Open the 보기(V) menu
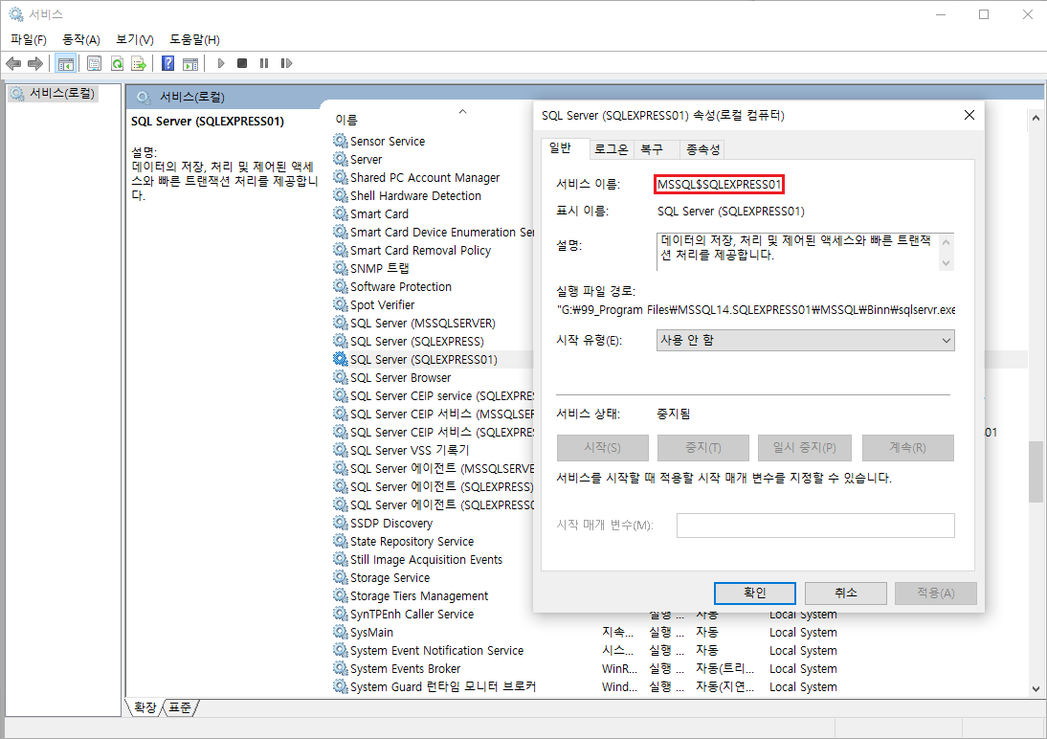Image resolution: width=1047 pixels, height=739 pixels. point(135,39)
